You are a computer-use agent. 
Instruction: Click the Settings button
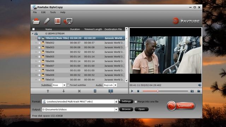click(x=126, y=101)
